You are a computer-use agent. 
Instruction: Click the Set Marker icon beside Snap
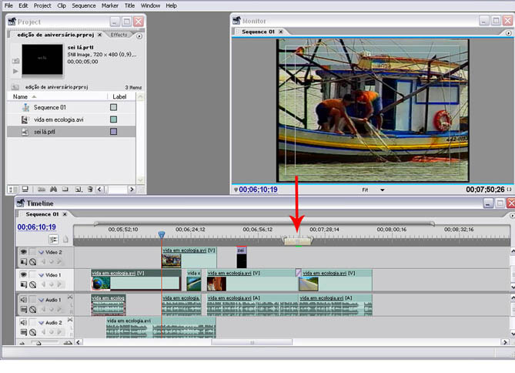66,240
